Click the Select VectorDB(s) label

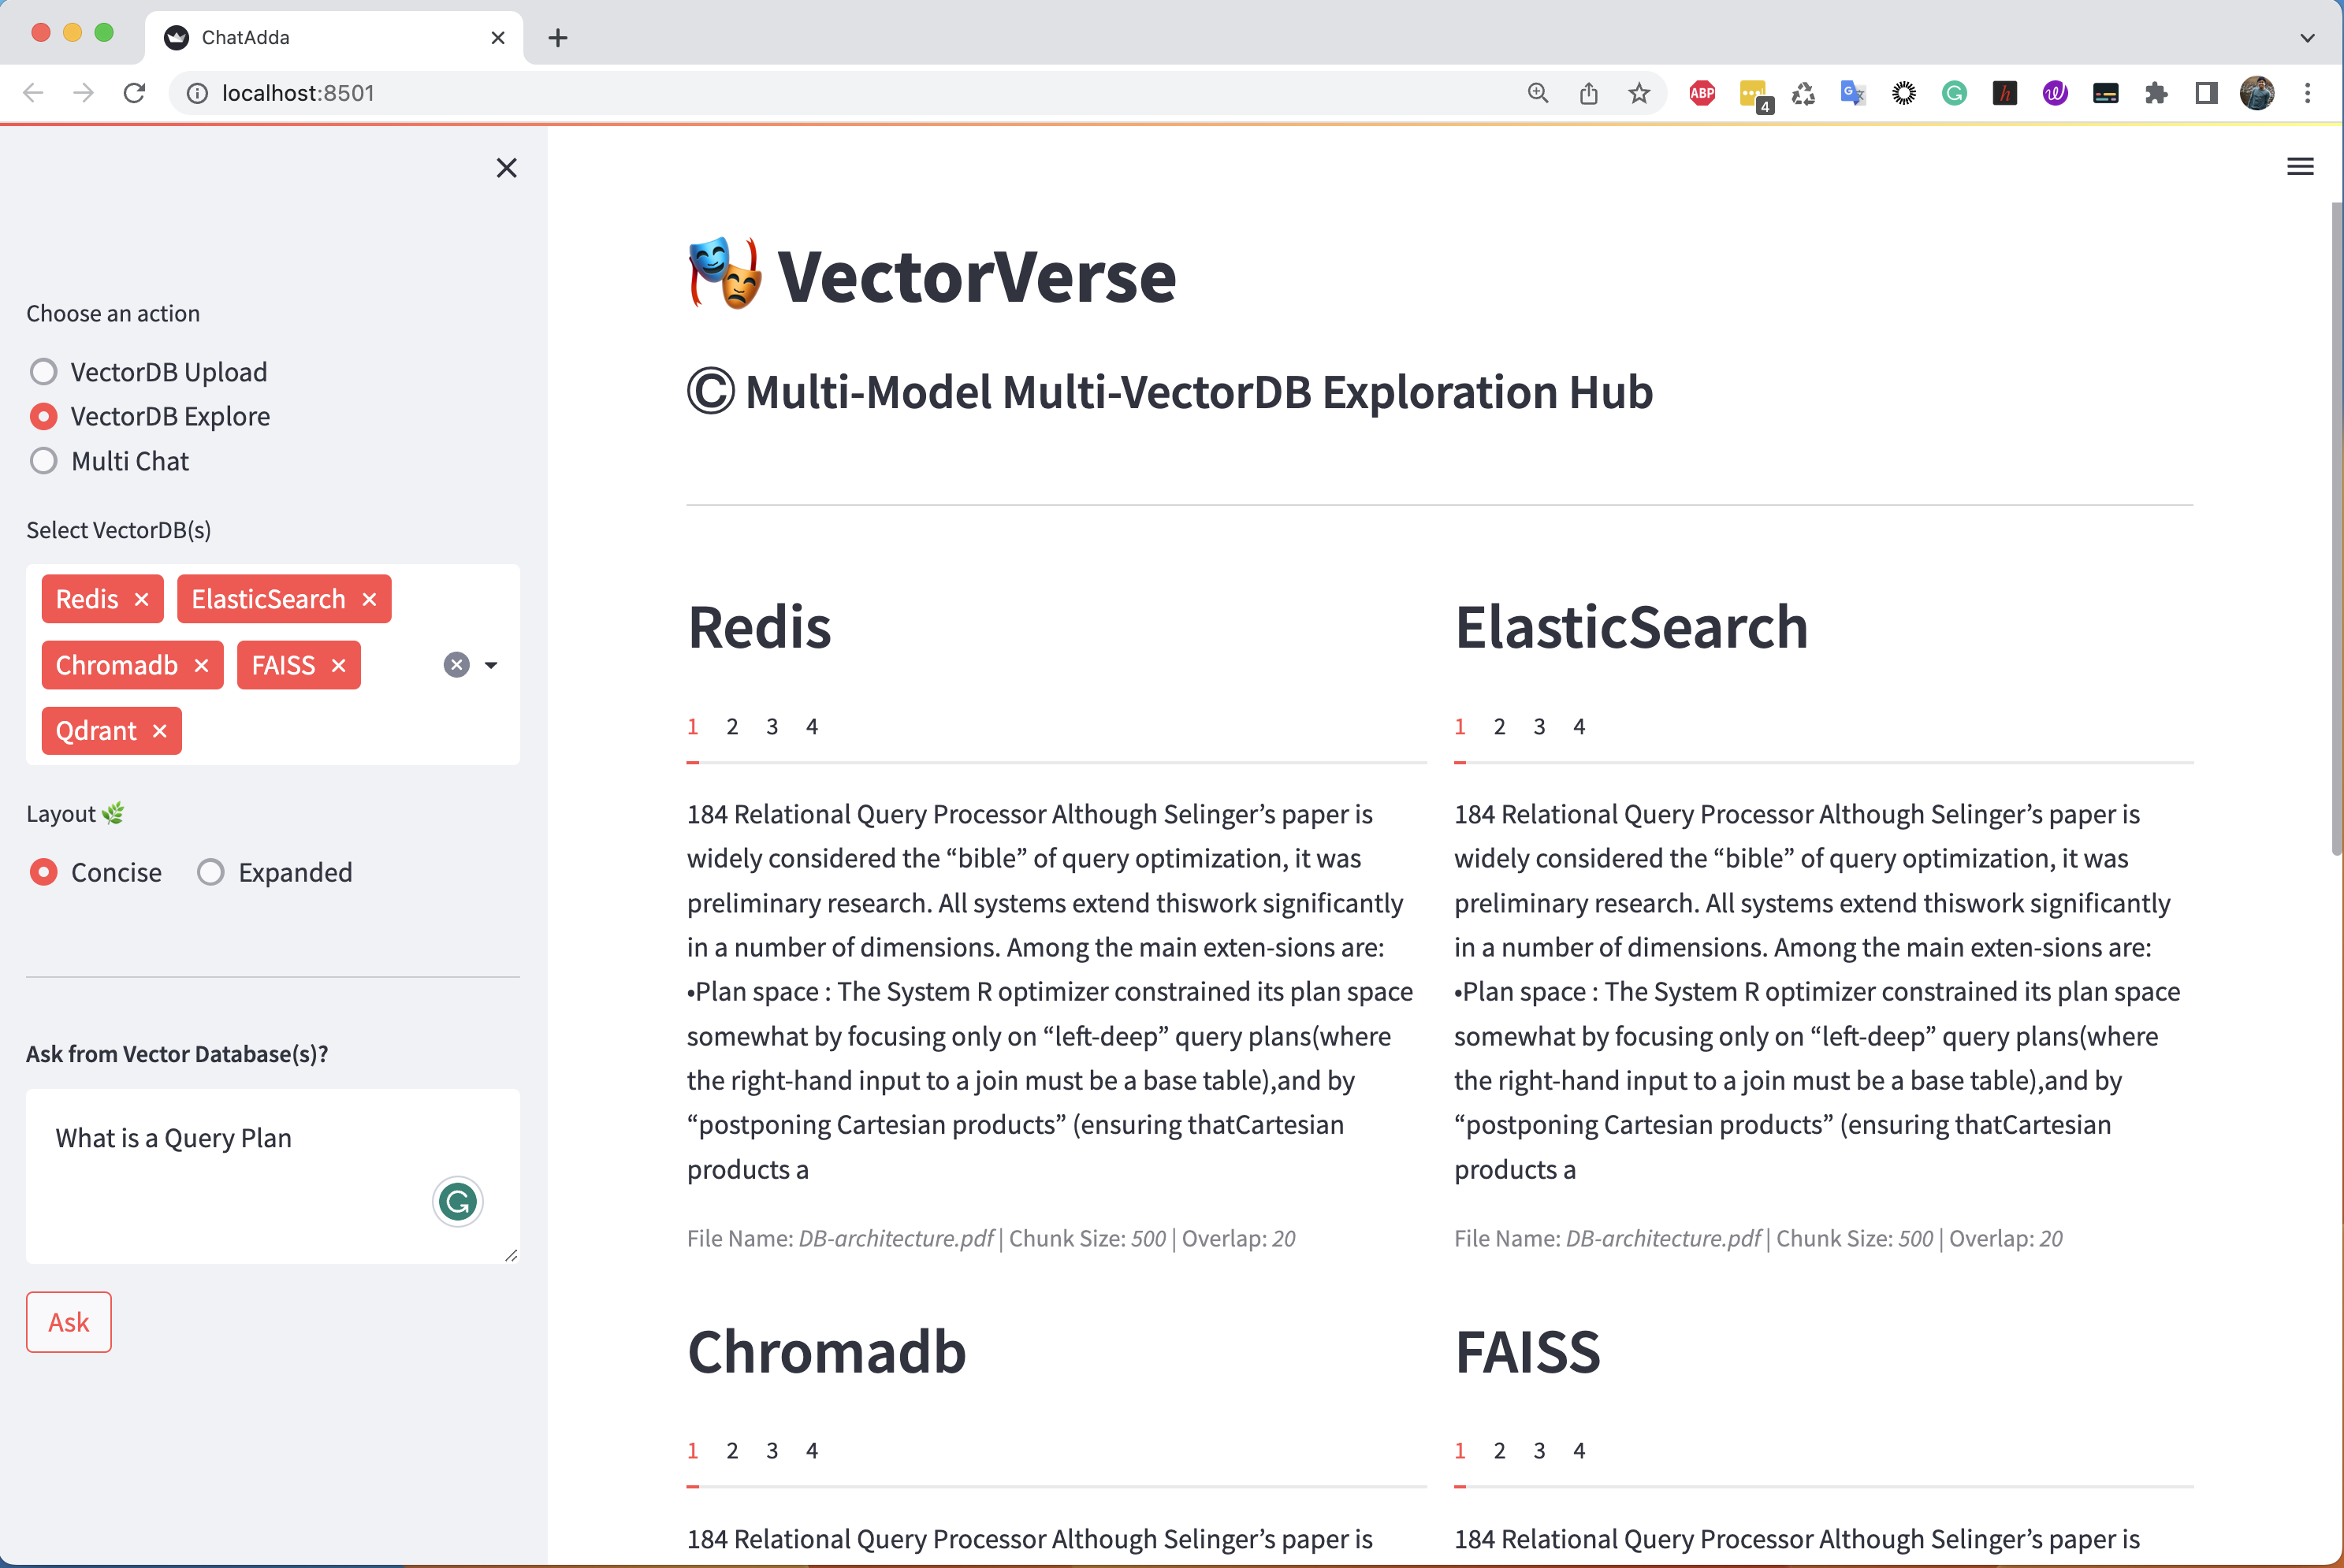point(119,530)
